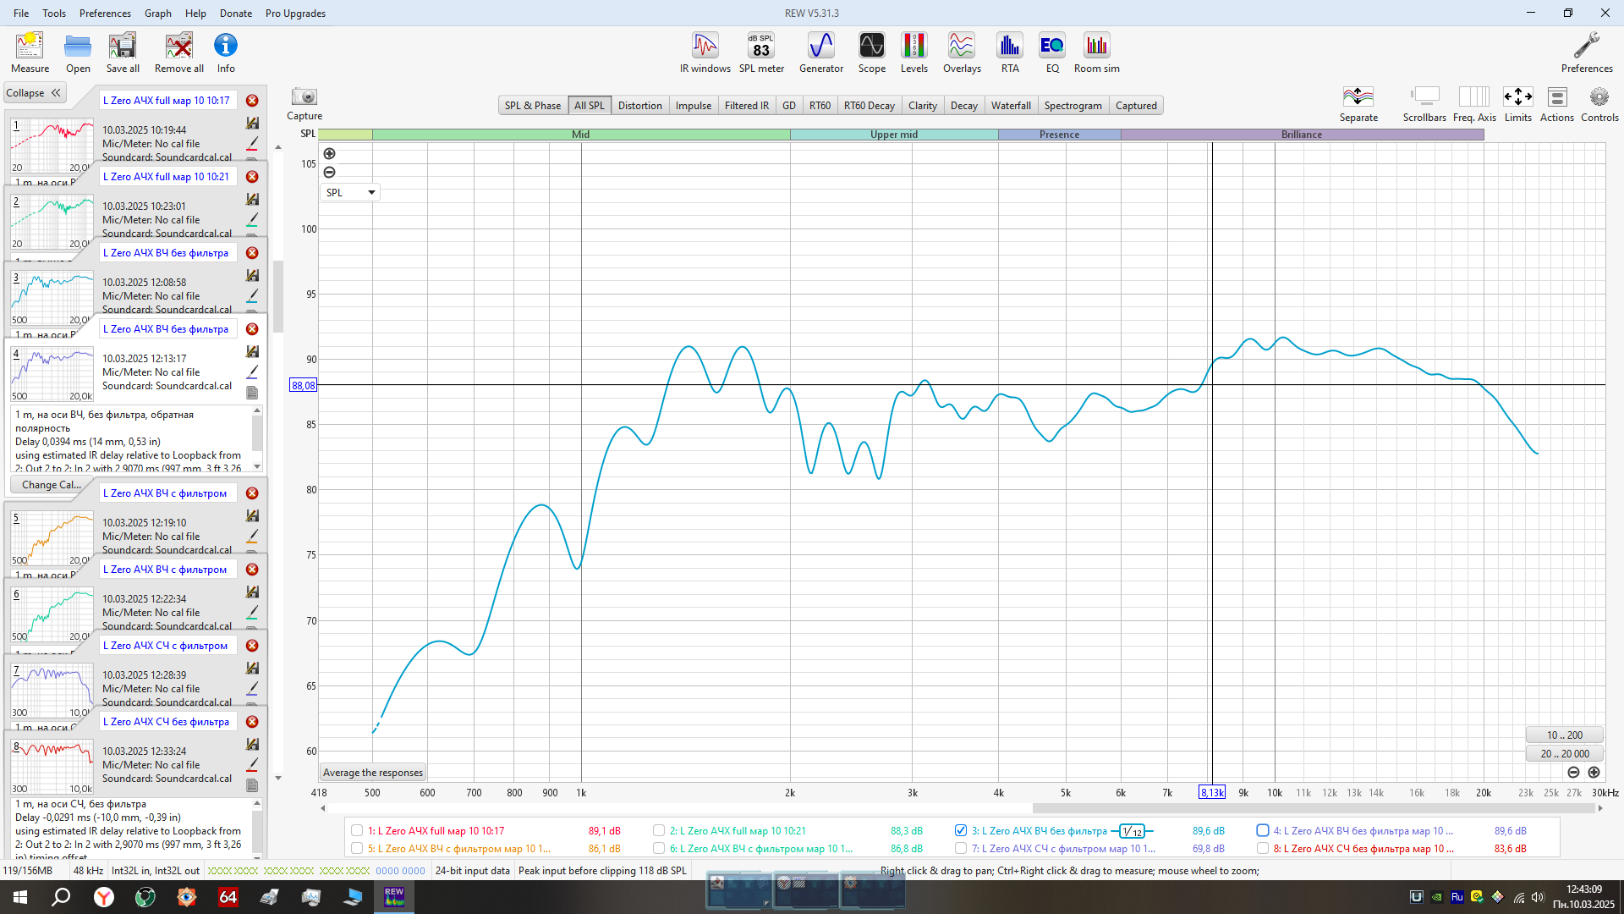
Task: Click measurement 8 notes scroll-up arrow
Action: (x=257, y=803)
